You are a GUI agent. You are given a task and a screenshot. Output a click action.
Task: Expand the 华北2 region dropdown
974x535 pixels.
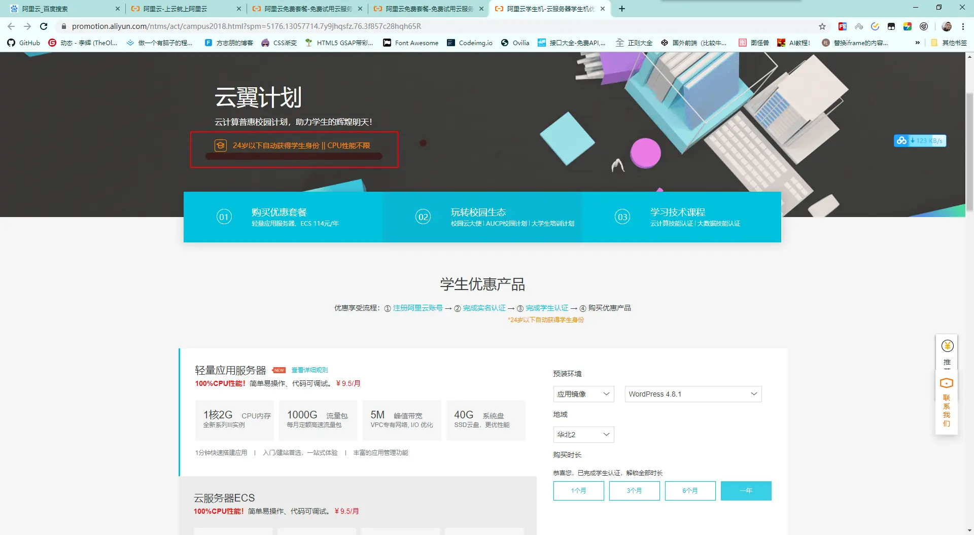(583, 435)
